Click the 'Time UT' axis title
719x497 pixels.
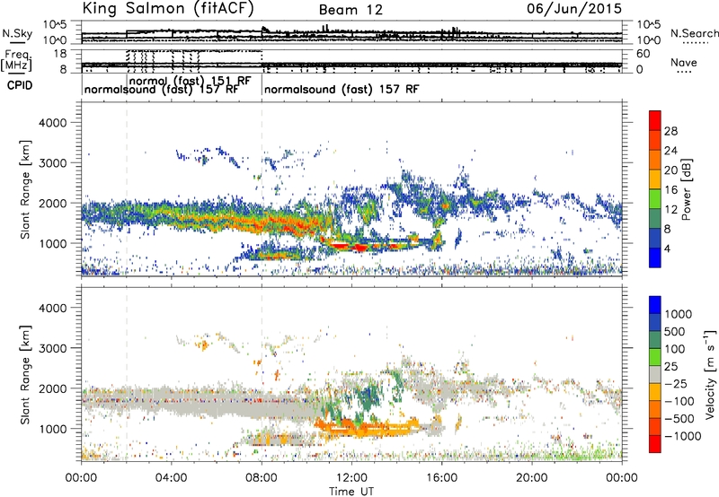(351, 492)
